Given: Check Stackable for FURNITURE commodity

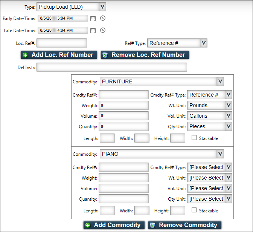Looking at the screenshot, I should (194, 138).
